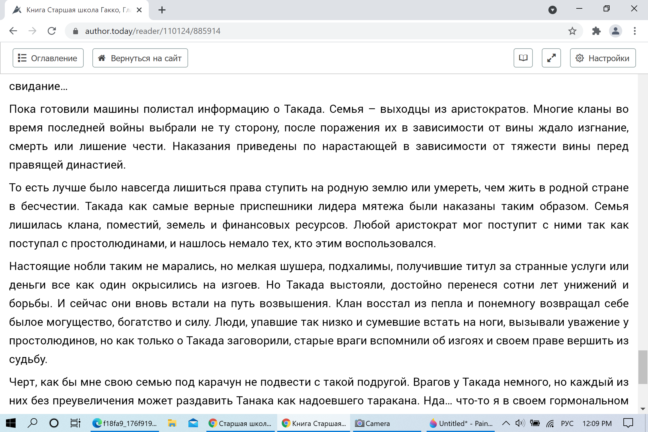Toggle the РУС input language indicator
The height and width of the screenshot is (432, 648).
[567, 423]
